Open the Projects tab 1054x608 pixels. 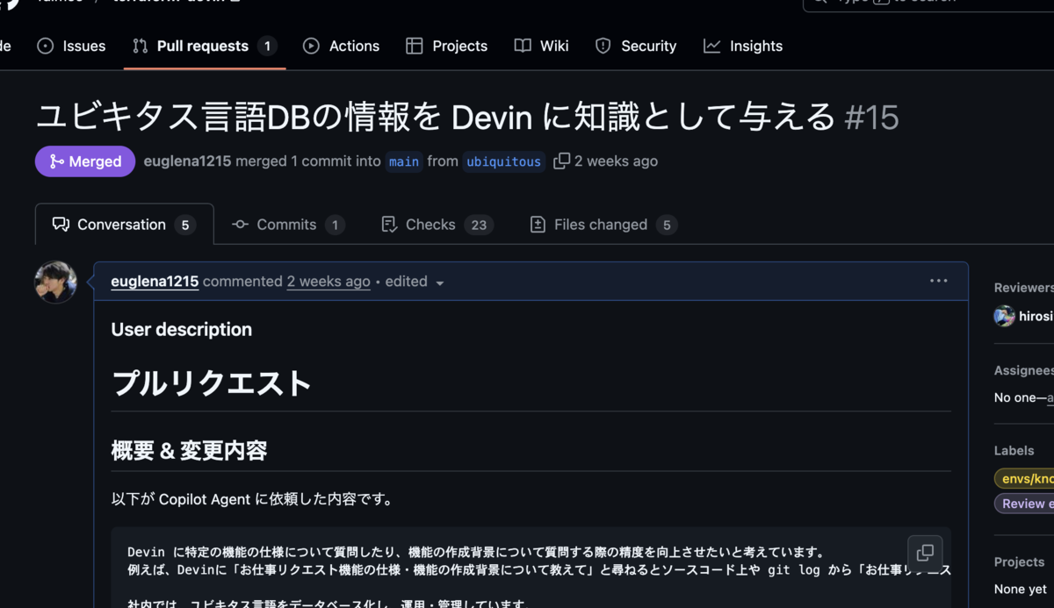pos(447,46)
